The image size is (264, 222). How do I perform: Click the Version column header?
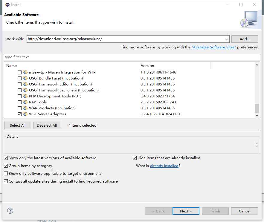pos(175,66)
